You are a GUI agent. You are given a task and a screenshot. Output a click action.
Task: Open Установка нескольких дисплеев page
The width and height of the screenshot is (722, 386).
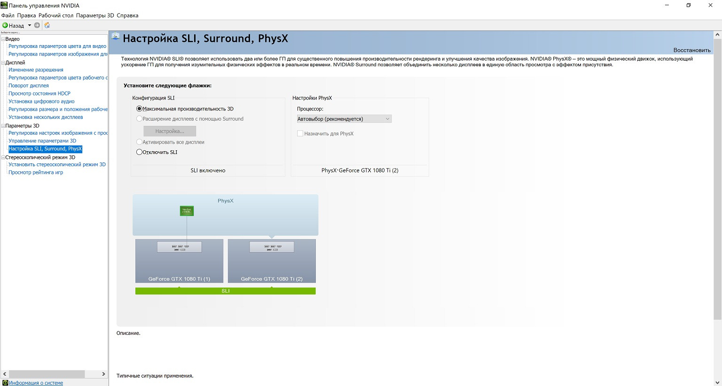tap(46, 117)
